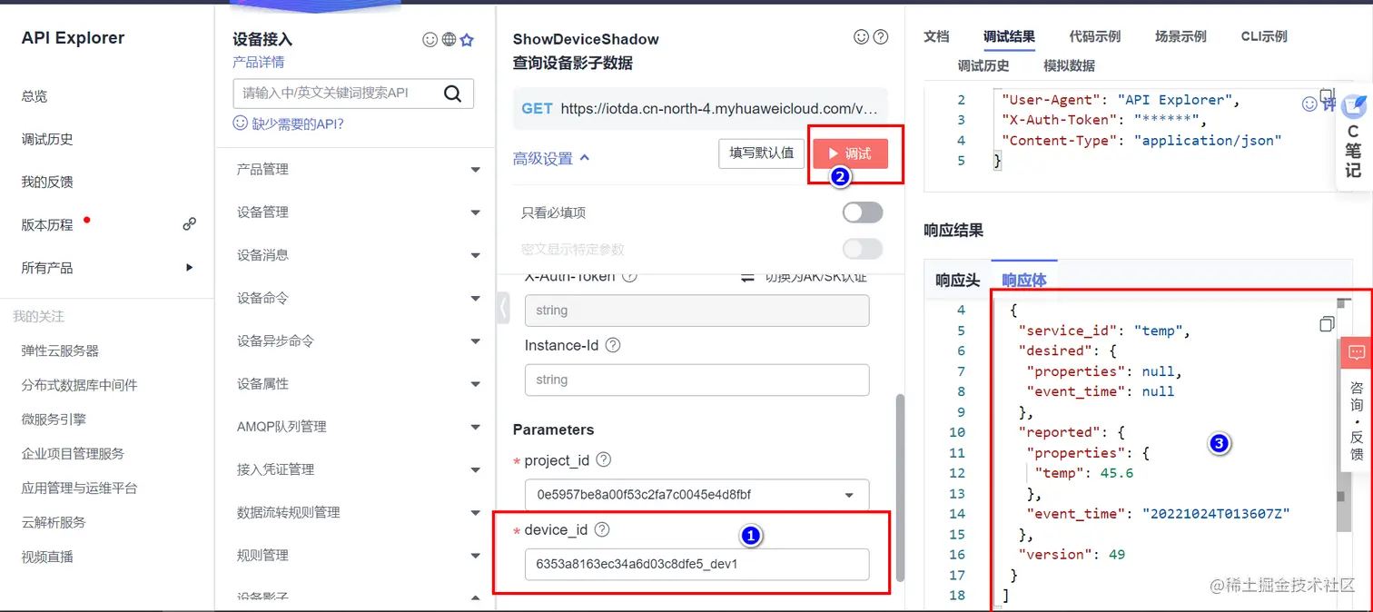1373x612 pixels.
Task: Open 视频直播 from followed products
Action: click(x=47, y=557)
